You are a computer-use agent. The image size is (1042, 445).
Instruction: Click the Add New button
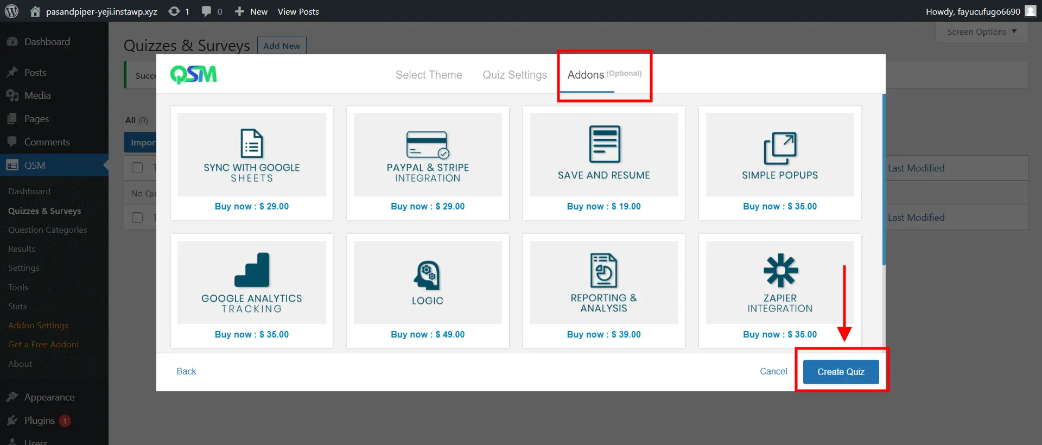282,46
